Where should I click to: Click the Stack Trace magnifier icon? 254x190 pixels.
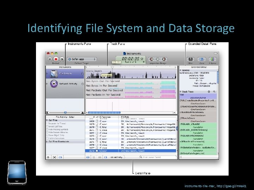[214, 91]
